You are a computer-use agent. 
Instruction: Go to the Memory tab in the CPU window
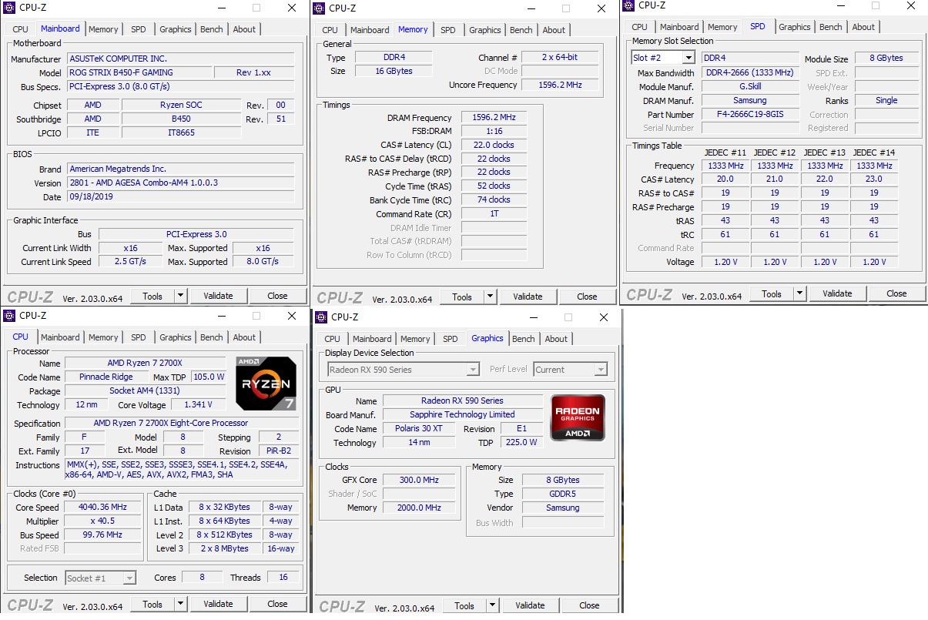tap(103, 337)
